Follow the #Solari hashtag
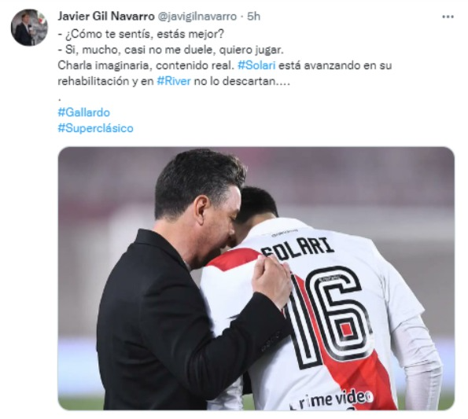 coord(256,65)
